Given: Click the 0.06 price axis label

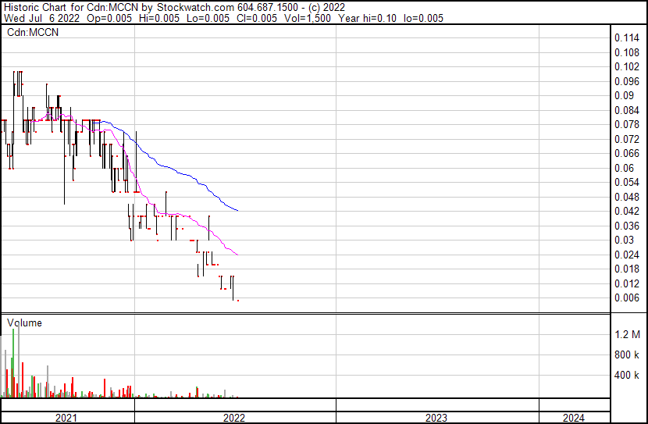Looking at the screenshot, I should coord(624,168).
